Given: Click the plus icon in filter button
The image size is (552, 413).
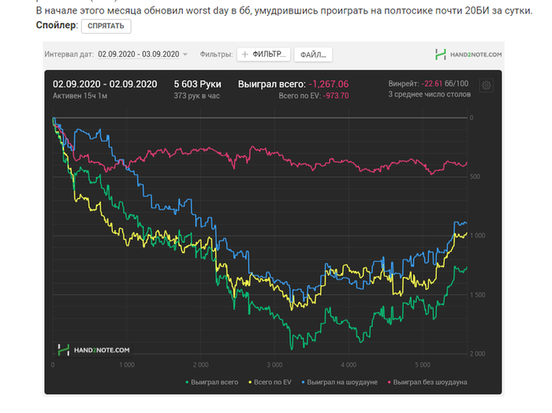Looking at the screenshot, I should tap(245, 54).
